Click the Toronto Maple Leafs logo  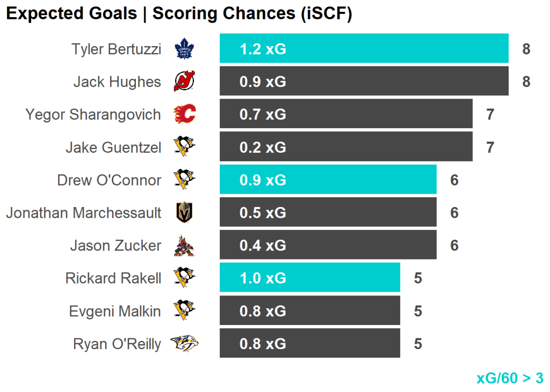[x=184, y=49]
